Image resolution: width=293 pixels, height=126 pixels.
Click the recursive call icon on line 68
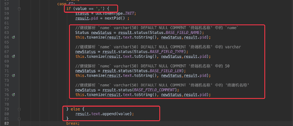click(13, 56)
